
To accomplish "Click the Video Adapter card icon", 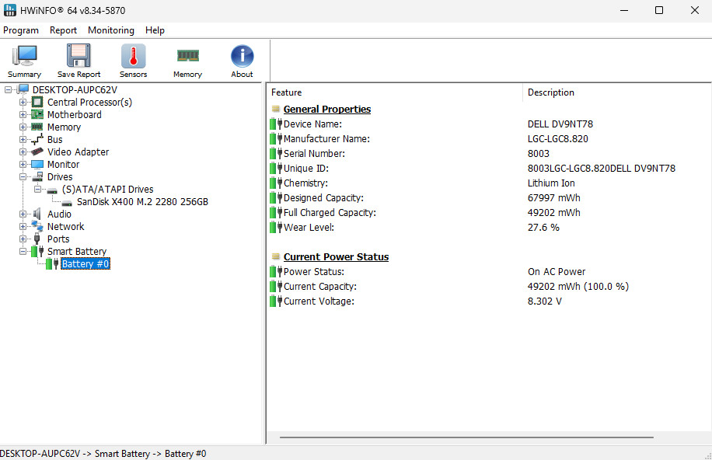I will [x=37, y=152].
